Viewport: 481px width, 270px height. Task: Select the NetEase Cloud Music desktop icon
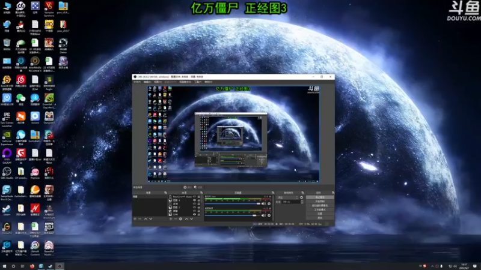[21, 82]
